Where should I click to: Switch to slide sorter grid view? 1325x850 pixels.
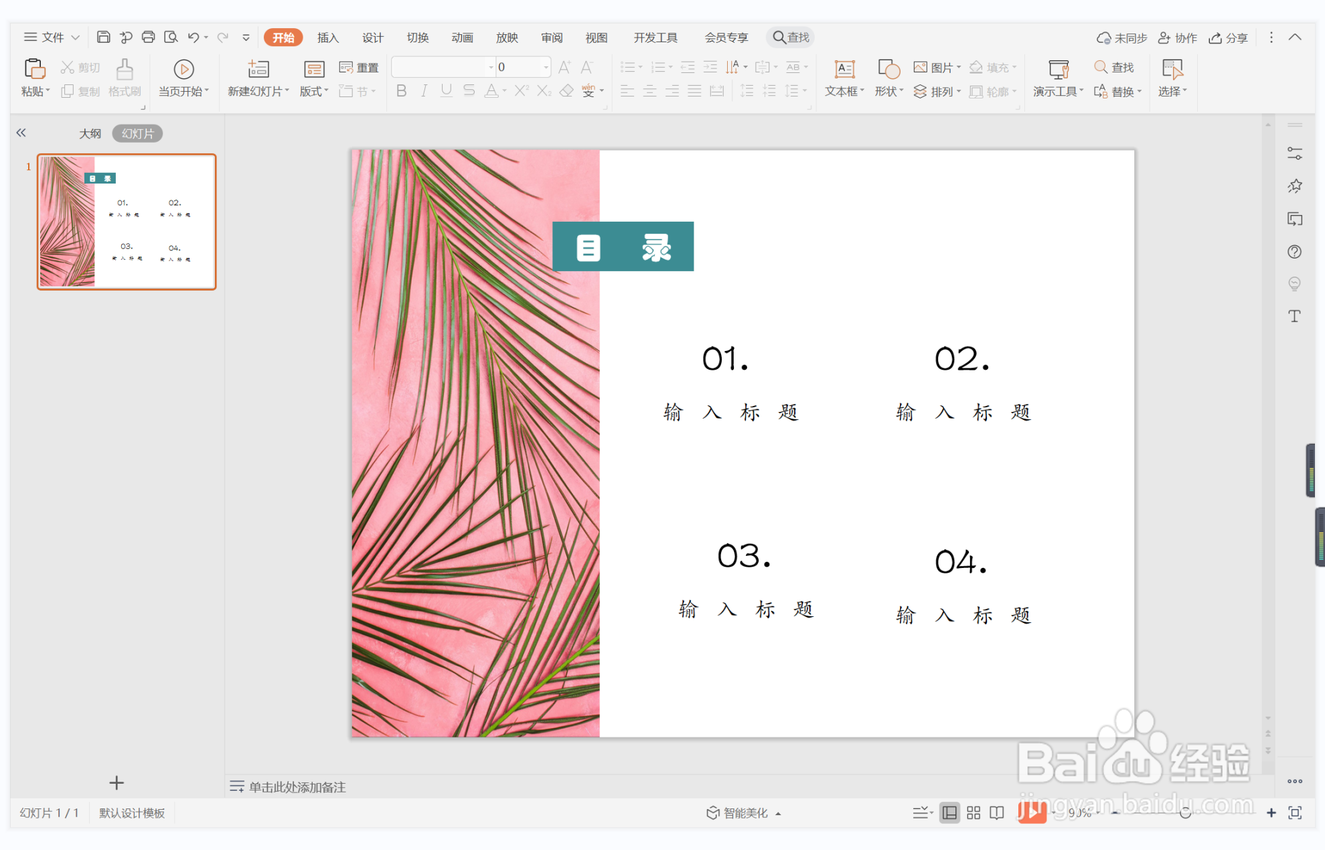tap(973, 812)
